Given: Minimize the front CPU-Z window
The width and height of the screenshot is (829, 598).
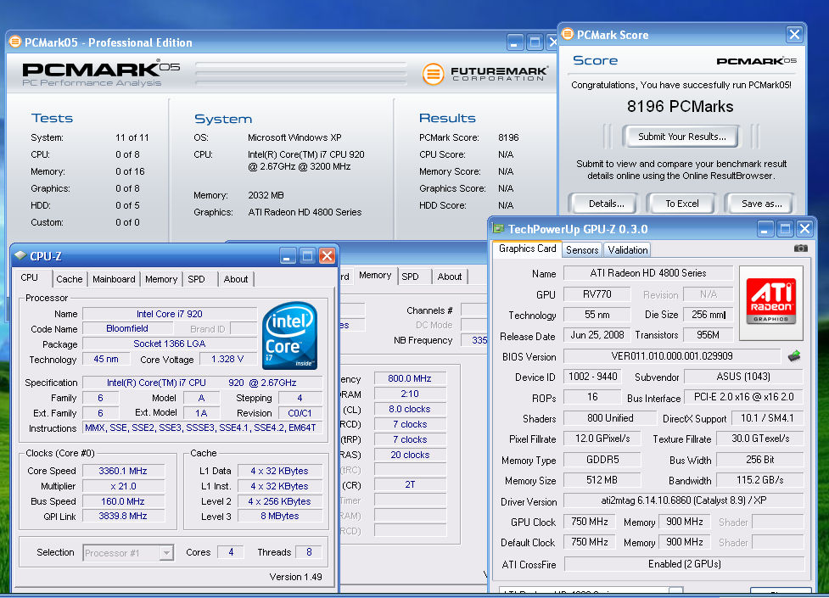Looking at the screenshot, I should 287,256.
